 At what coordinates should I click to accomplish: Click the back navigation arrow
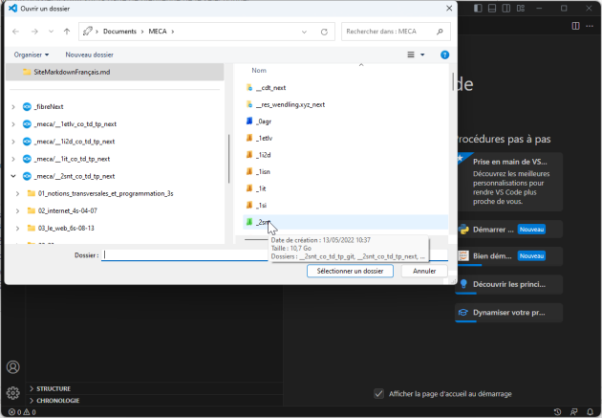click(x=16, y=32)
